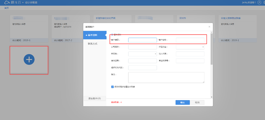Image resolution: width=265 pixels, height=120 pixels.
Task: Click the 组织机构代码 input field
Action: click(x=142, y=68)
